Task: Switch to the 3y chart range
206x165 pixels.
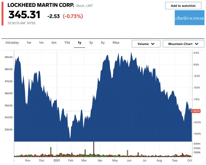Action: 91,43
